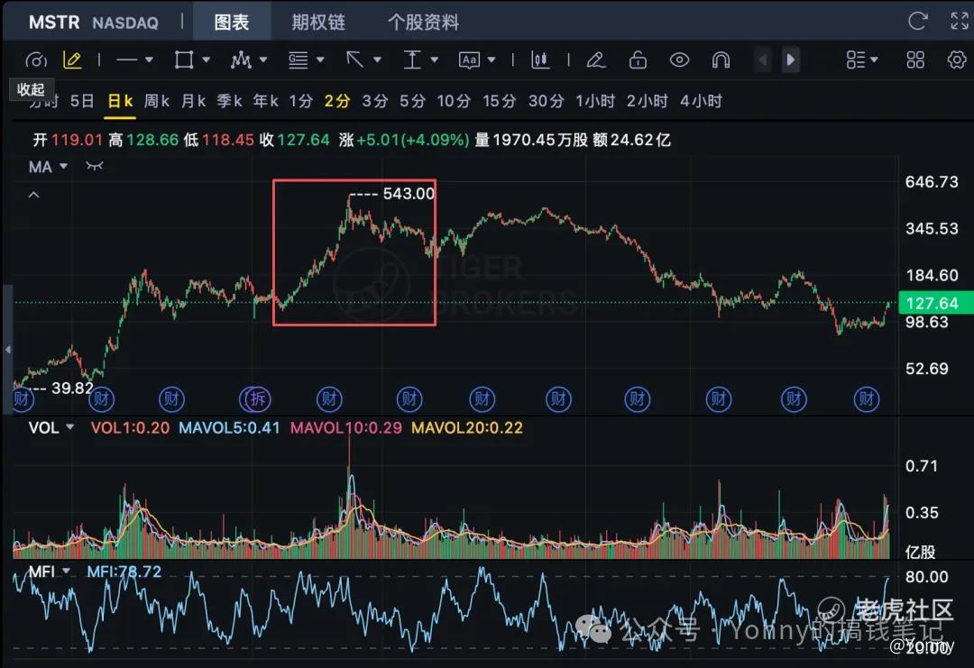The image size is (974, 668).
Task: Toggle the drawing lock icon
Action: [638, 59]
